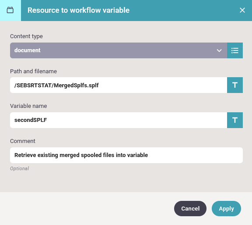
Task: Click the Path and filename label
Action: [x=33, y=71]
